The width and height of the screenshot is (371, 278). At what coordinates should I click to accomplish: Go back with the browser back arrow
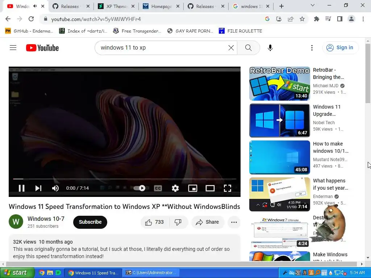point(8,19)
